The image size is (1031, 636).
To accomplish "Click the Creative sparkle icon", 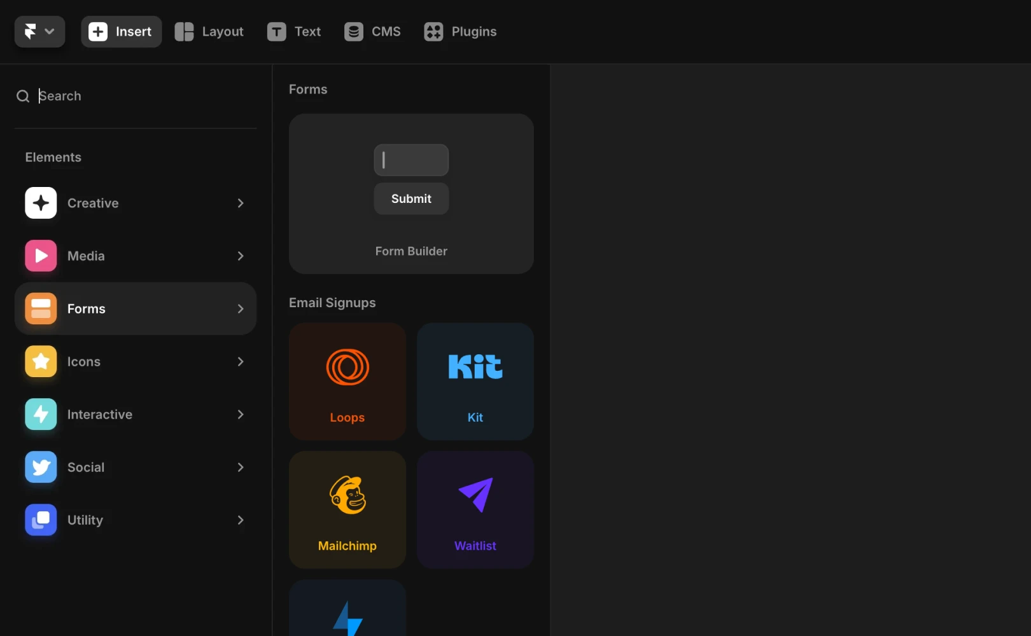I will click(x=41, y=203).
